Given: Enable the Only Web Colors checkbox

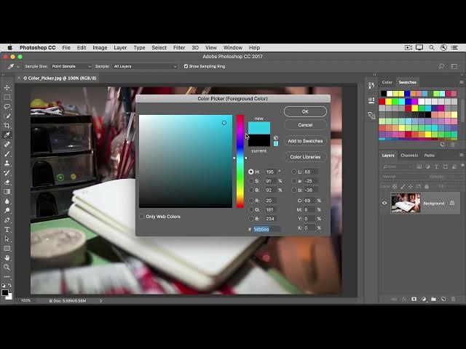Looking at the screenshot, I should coord(142,217).
